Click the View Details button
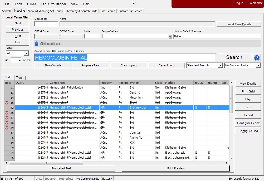 coord(248,84)
